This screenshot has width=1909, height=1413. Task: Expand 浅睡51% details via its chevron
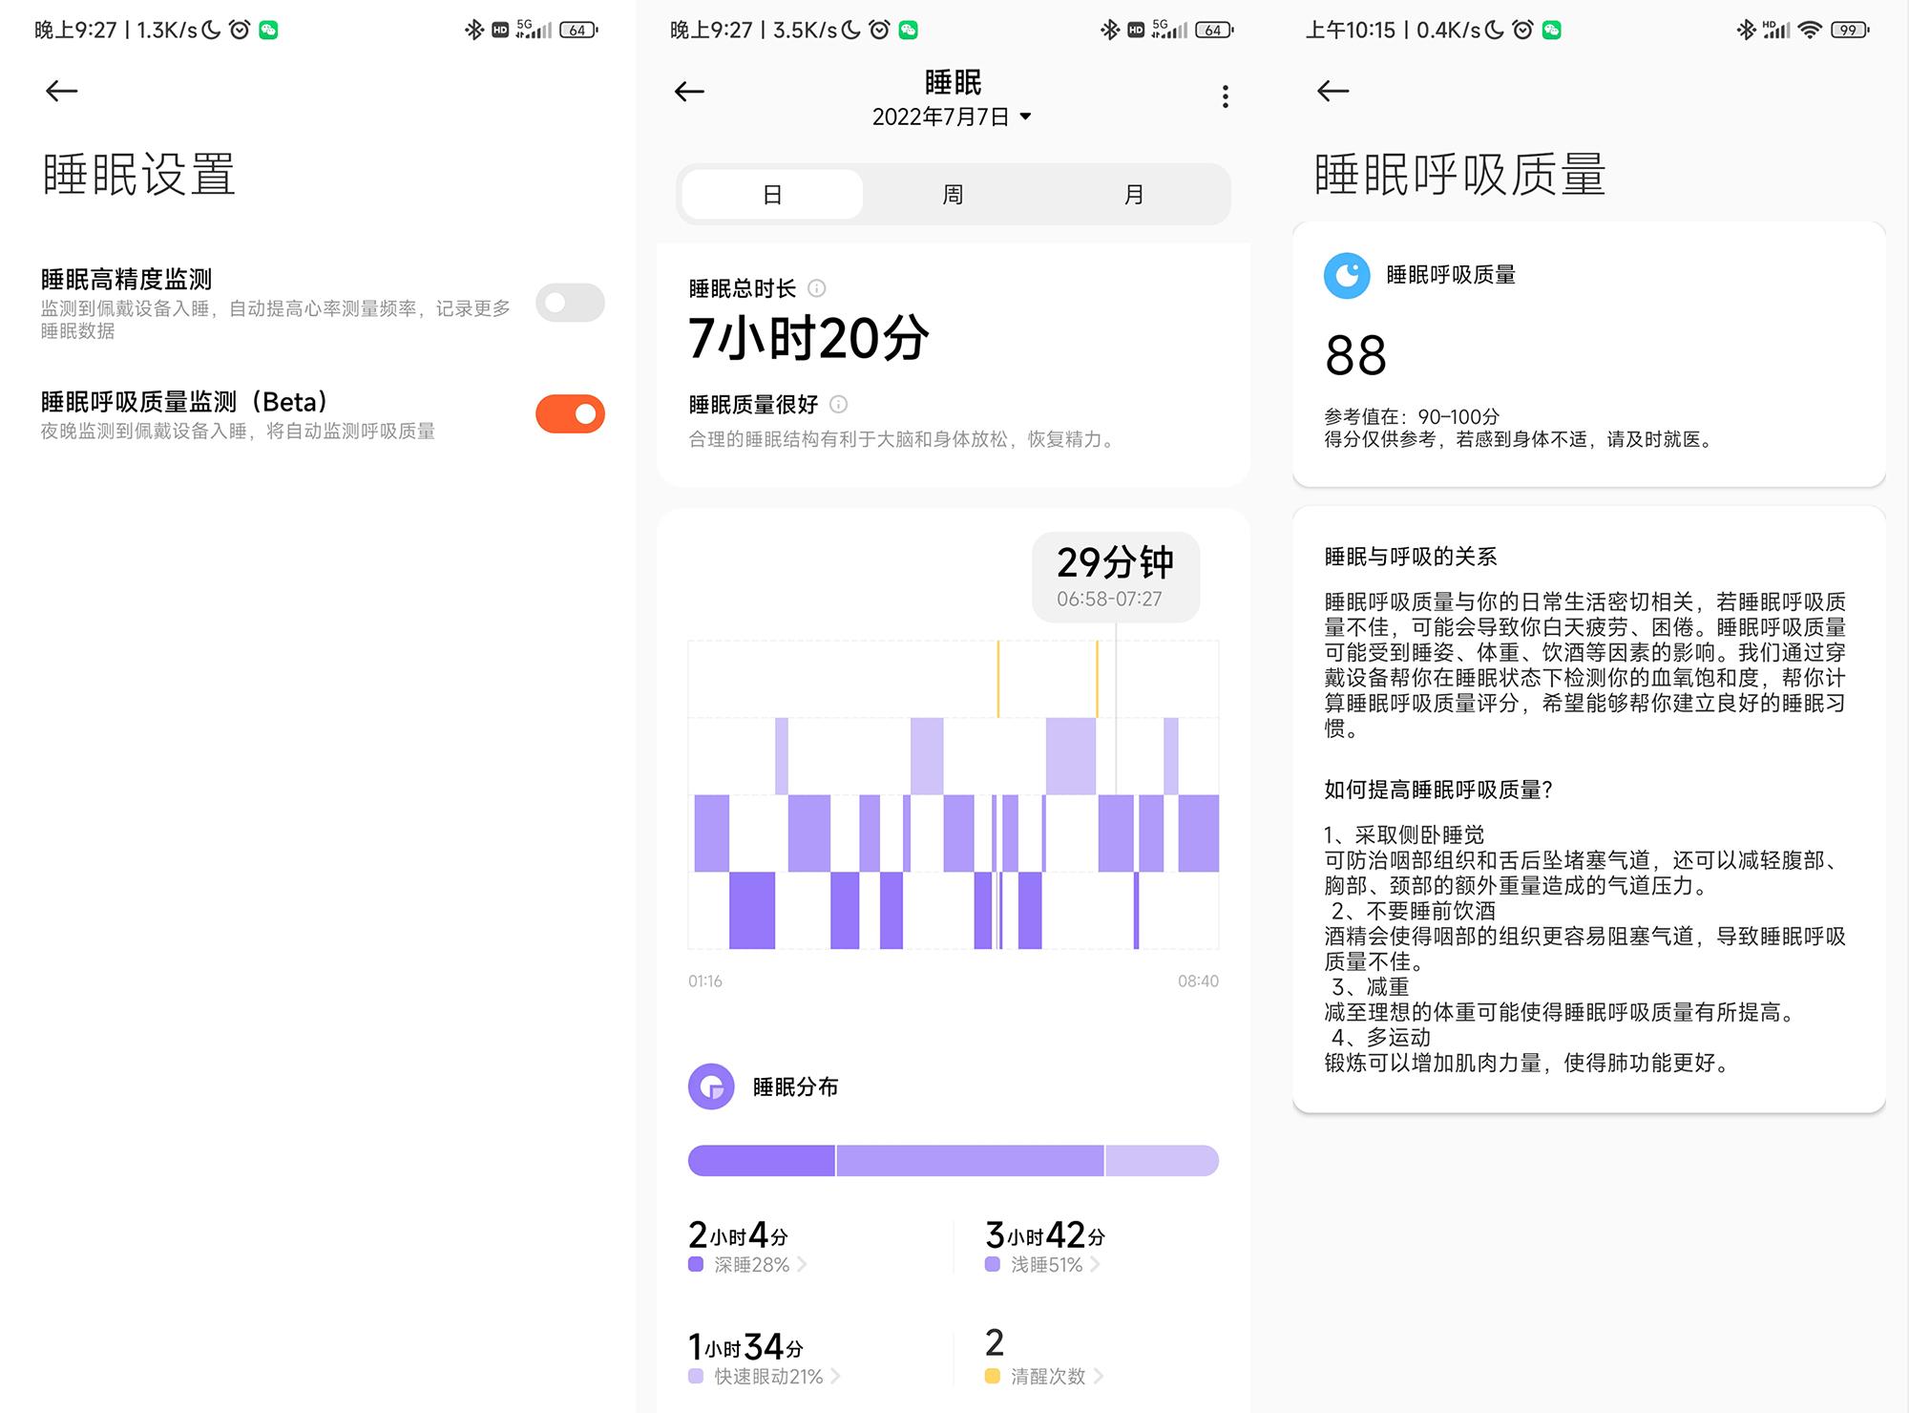click(1098, 1264)
